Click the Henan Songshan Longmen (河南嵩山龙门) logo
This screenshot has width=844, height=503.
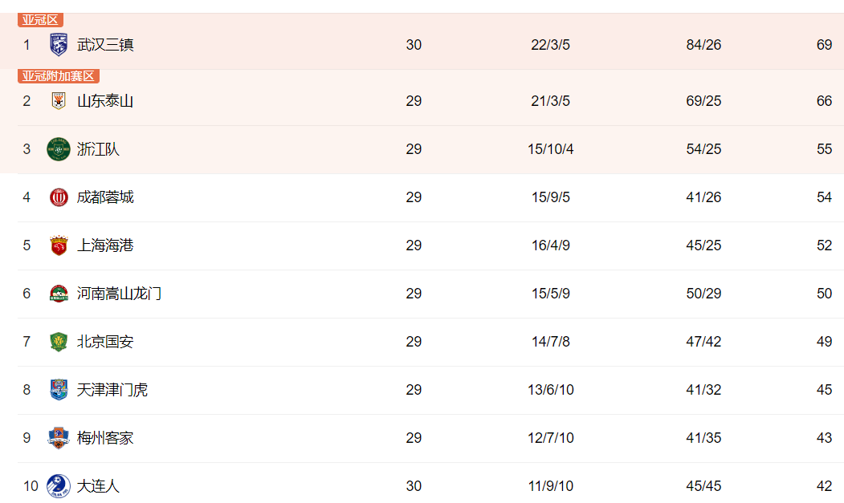pos(59,294)
